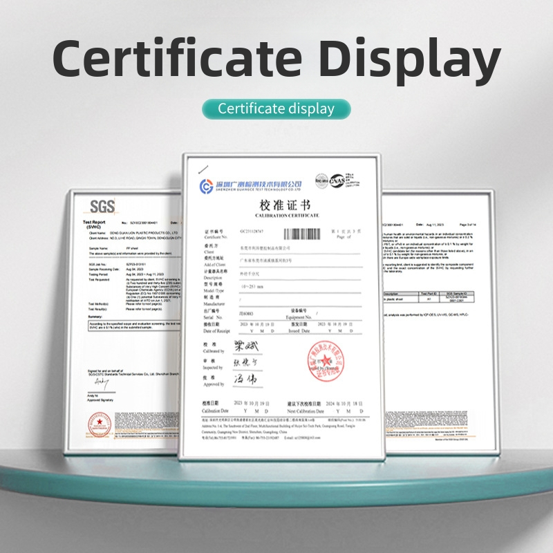Open the right-side certificate page frame
The width and height of the screenshot is (553, 553).
[437, 325]
